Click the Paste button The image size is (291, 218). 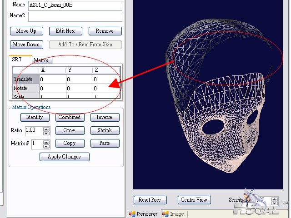pos(104,143)
